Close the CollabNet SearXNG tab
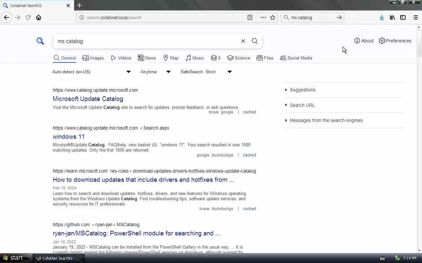Image resolution: width=422 pixels, height=263 pixels. click(x=68, y=6)
